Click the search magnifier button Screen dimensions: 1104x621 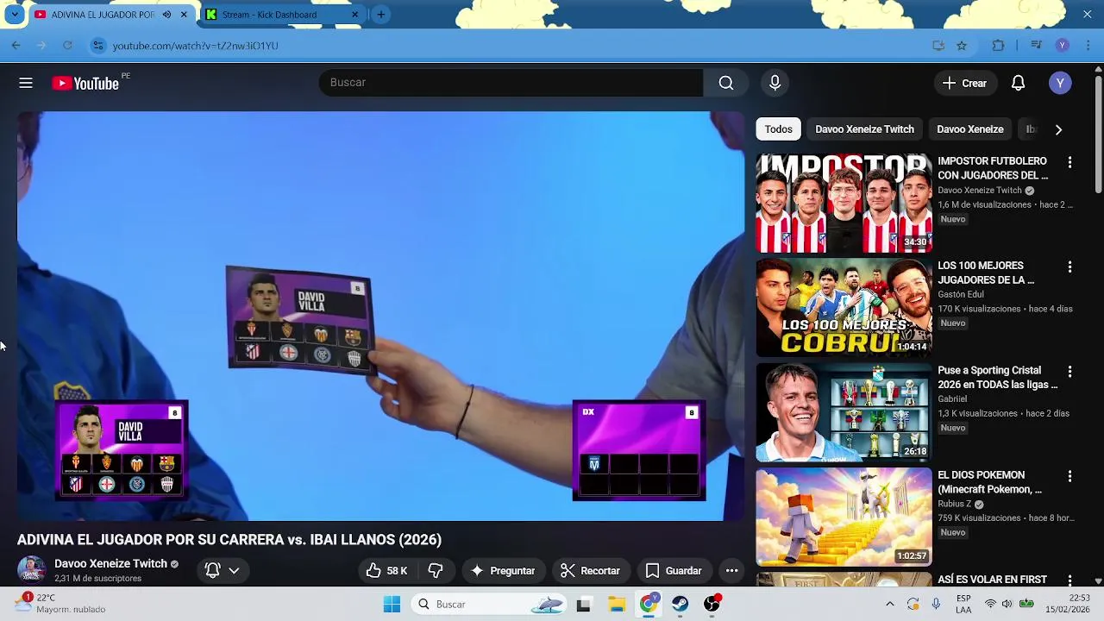[x=726, y=83]
